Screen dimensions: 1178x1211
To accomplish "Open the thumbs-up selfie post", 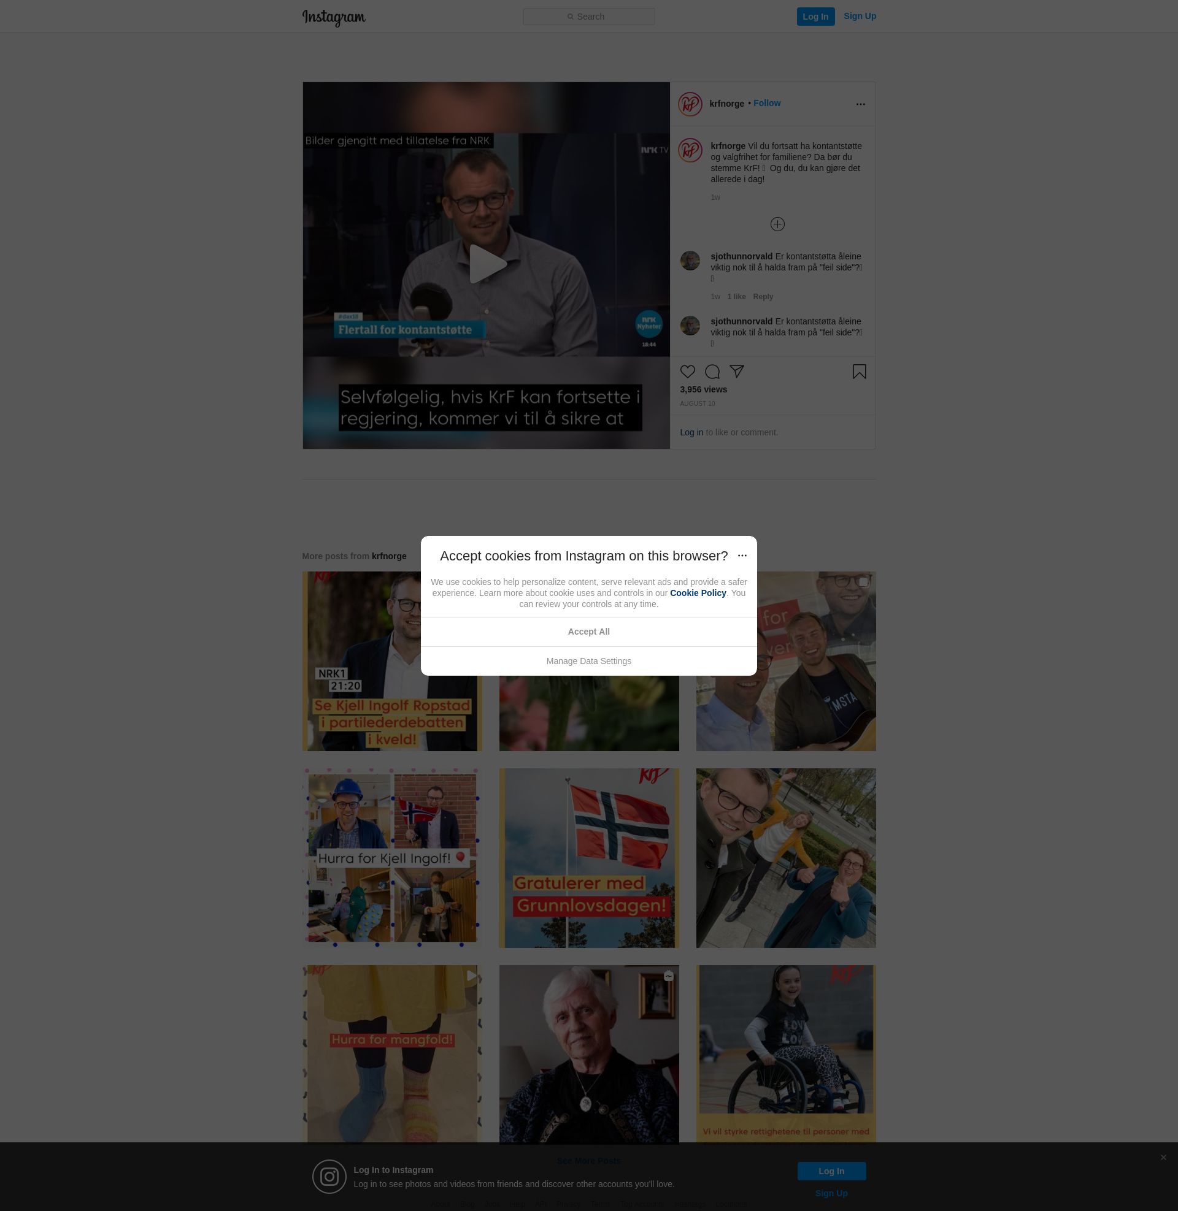I will coord(786,858).
